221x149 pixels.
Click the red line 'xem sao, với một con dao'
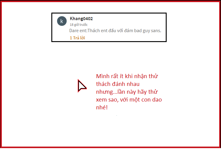coord(129,100)
